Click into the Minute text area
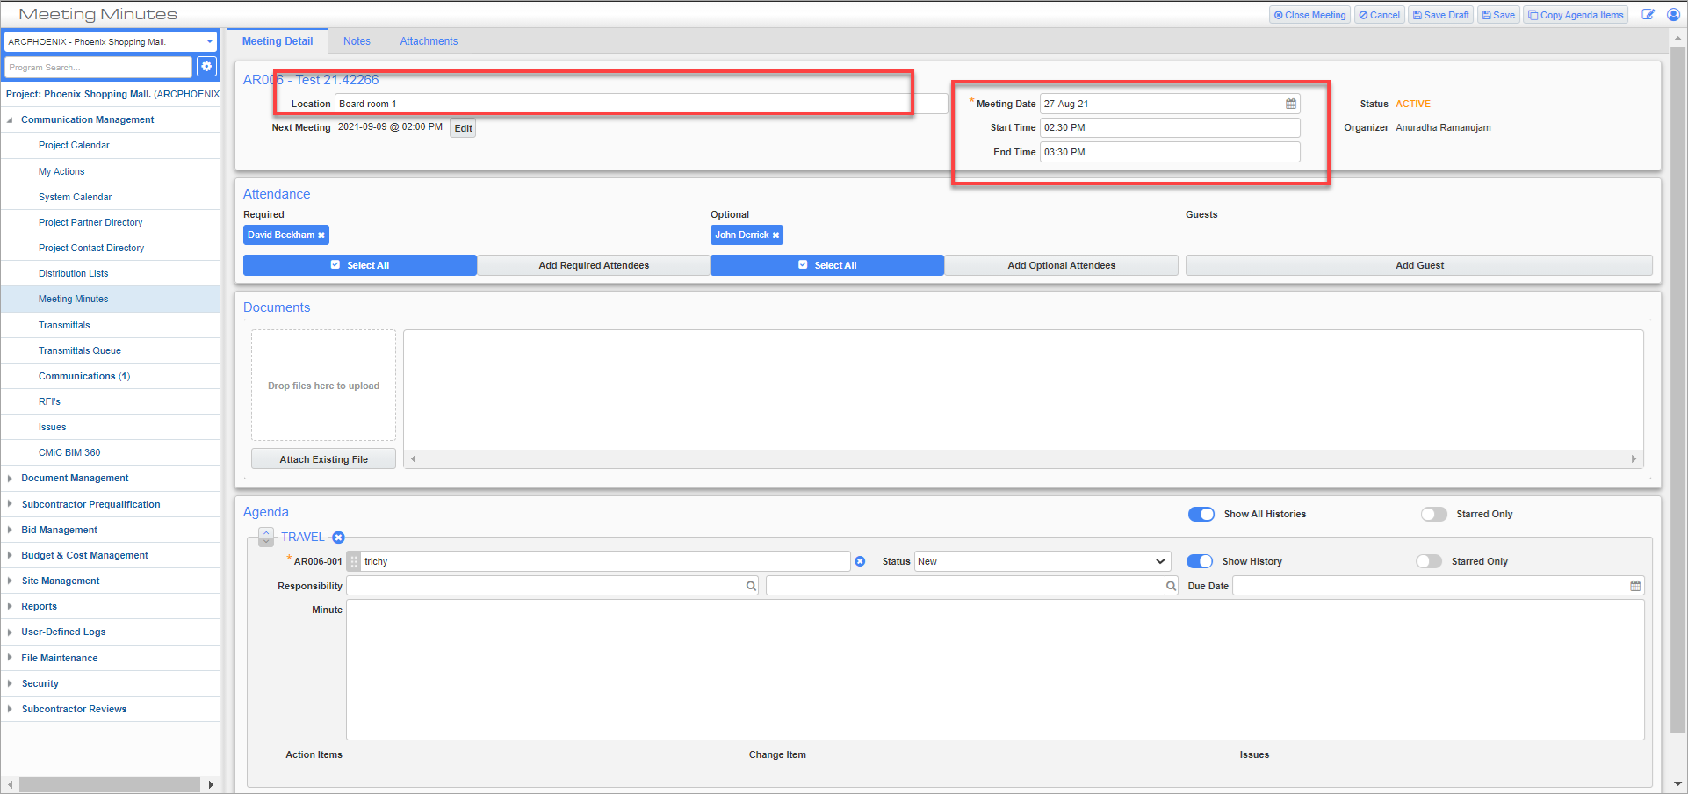The height and width of the screenshot is (794, 1688). click(995, 670)
